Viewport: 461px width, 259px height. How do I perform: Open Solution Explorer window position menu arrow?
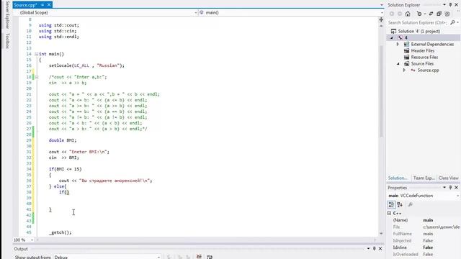click(x=444, y=5)
